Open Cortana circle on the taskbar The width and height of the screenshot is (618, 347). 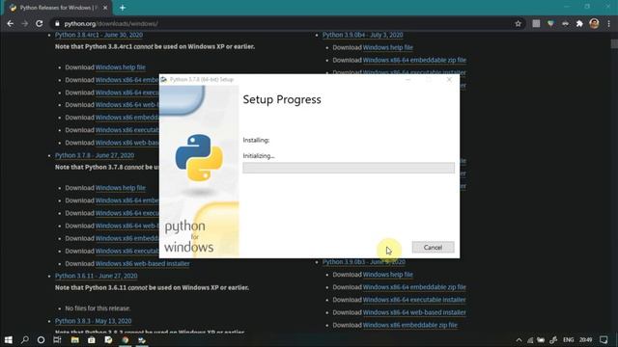tap(41, 339)
